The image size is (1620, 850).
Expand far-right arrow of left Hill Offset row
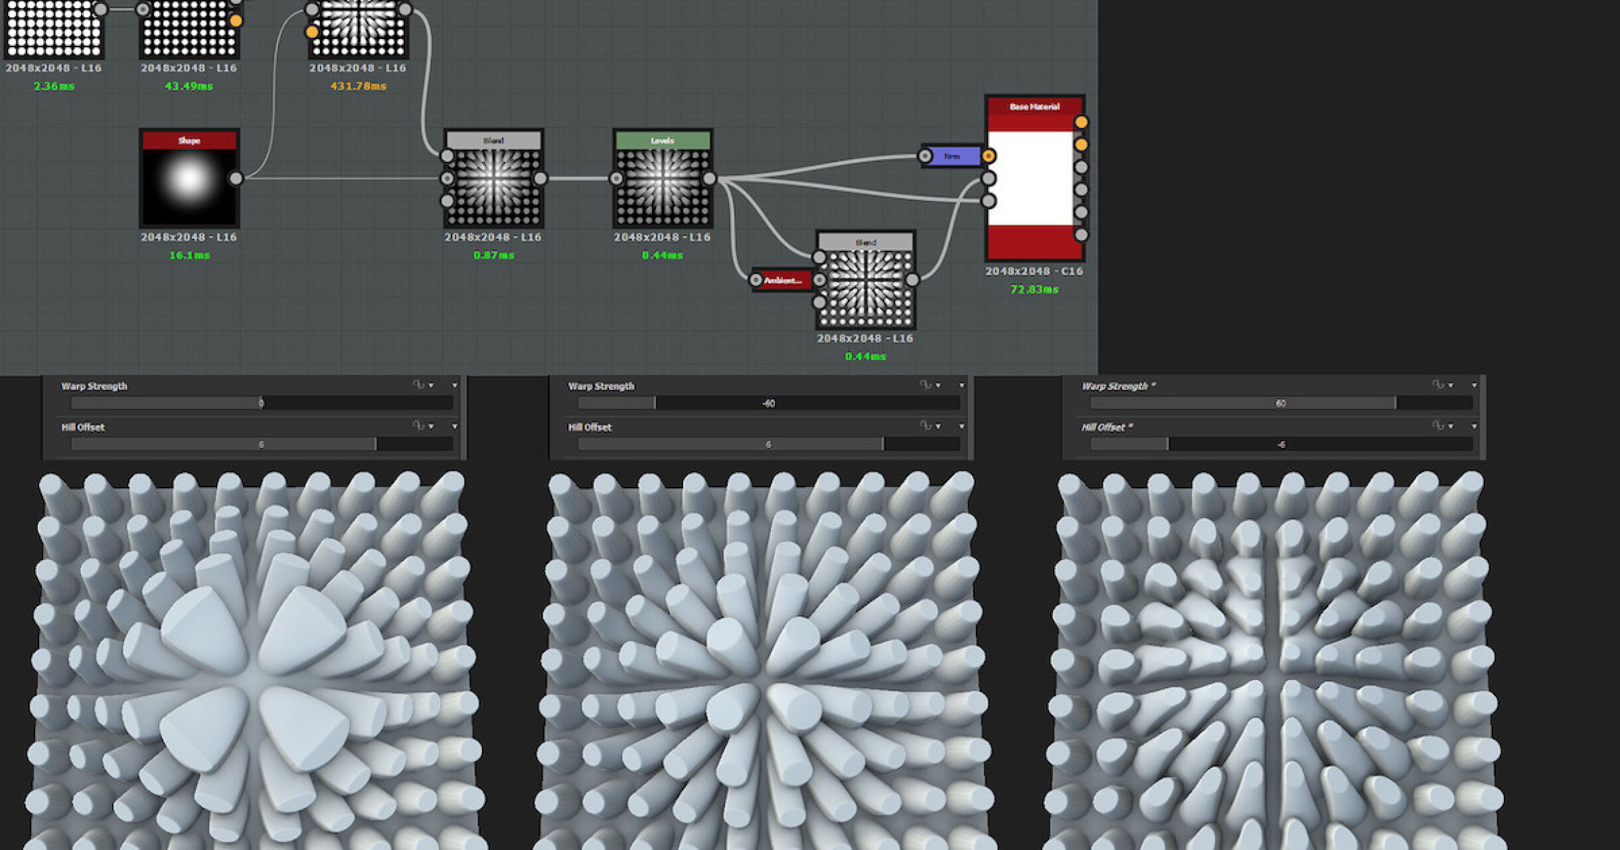click(455, 426)
